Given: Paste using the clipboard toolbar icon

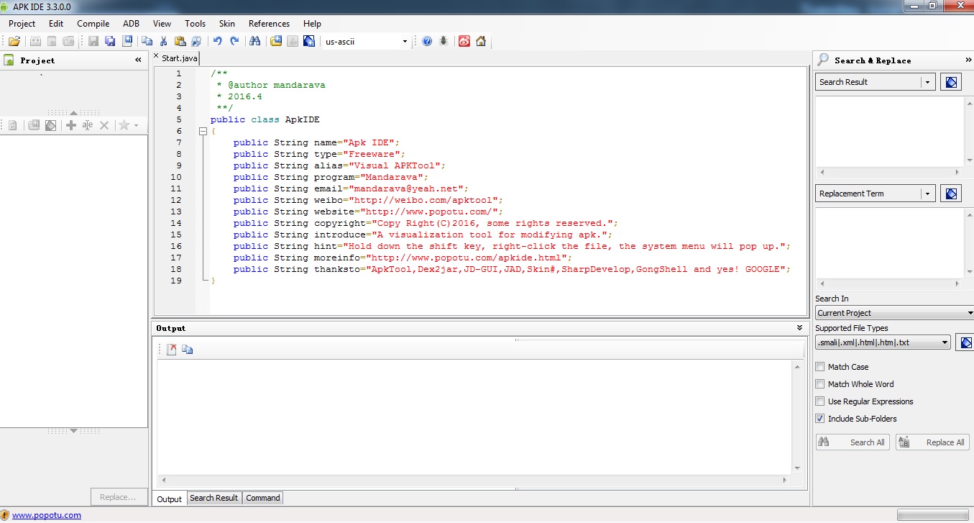Looking at the screenshot, I should tap(180, 42).
